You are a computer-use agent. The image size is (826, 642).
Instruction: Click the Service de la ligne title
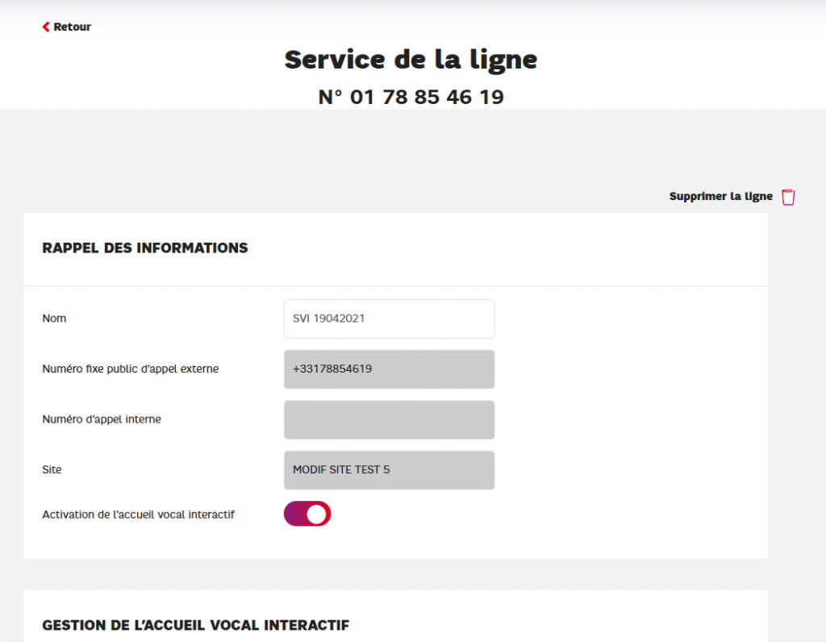coord(411,60)
